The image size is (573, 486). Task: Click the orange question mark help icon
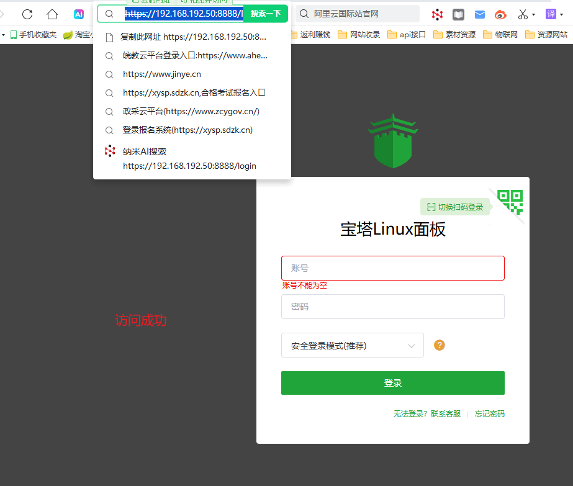[x=440, y=345]
